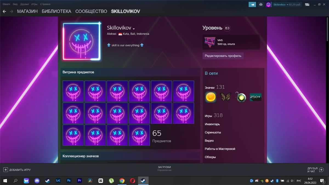Open Windows search magnifier on taskbar
The height and width of the screenshot is (185, 329).
pyautogui.click(x=15, y=181)
